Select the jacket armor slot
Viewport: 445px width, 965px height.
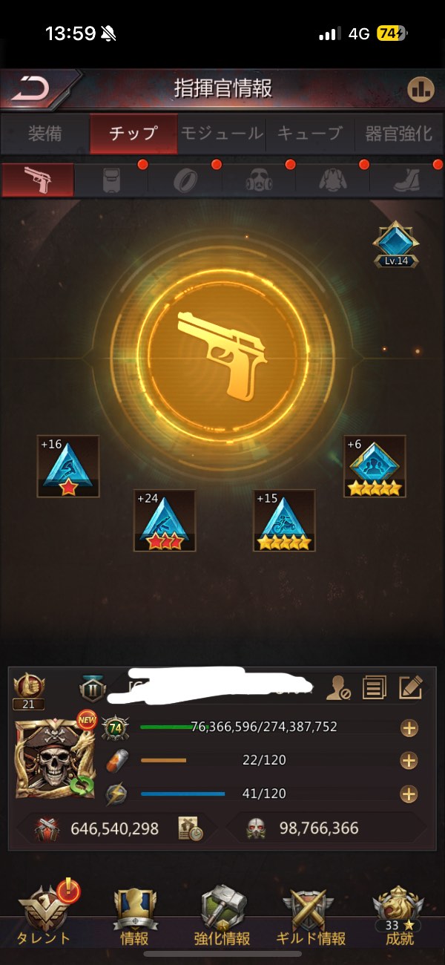tap(332, 180)
